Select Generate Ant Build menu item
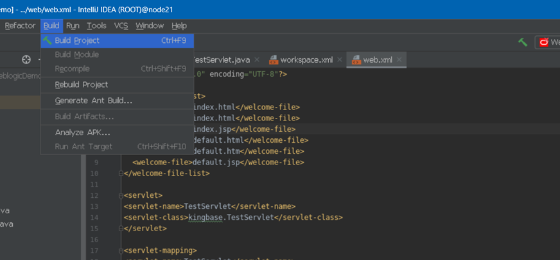The image size is (560, 260). 94,101
